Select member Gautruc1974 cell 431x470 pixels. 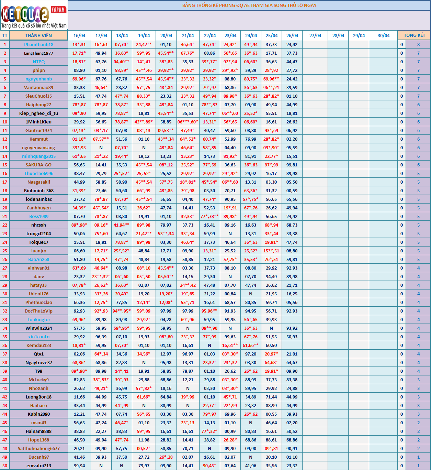pyautogui.click(x=38, y=130)
